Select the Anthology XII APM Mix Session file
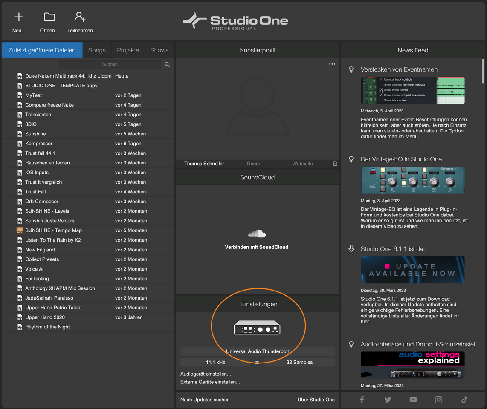This screenshot has width=487, height=409. [x=87, y=288]
